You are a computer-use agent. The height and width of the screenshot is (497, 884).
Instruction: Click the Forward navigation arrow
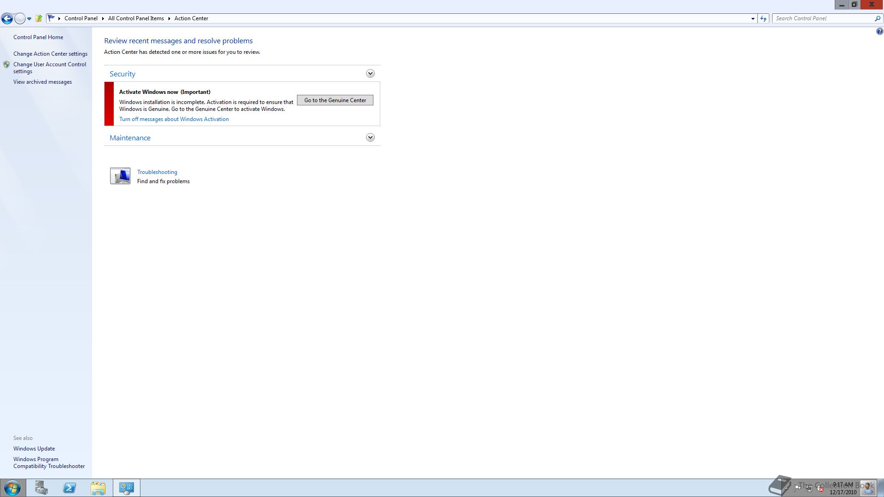[20, 18]
